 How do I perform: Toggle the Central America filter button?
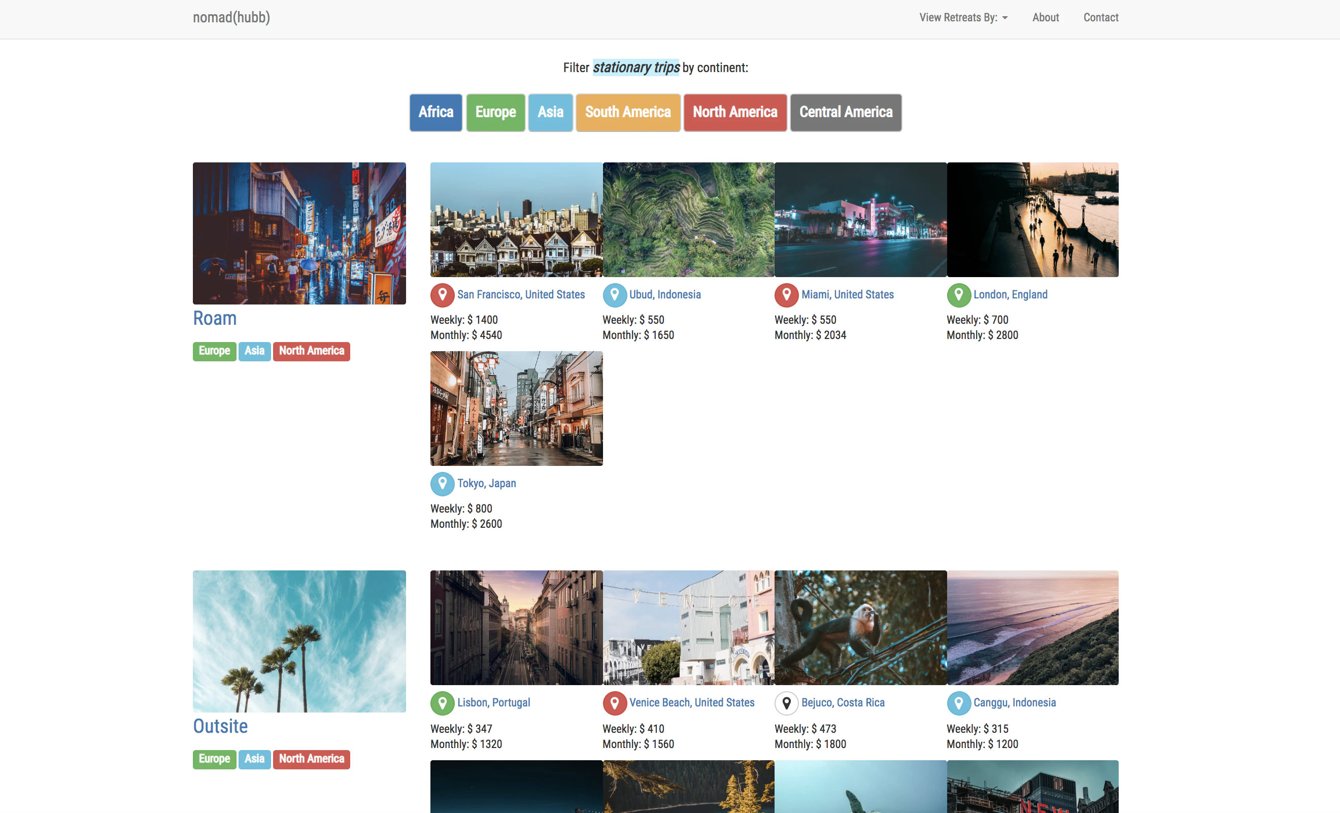click(845, 113)
